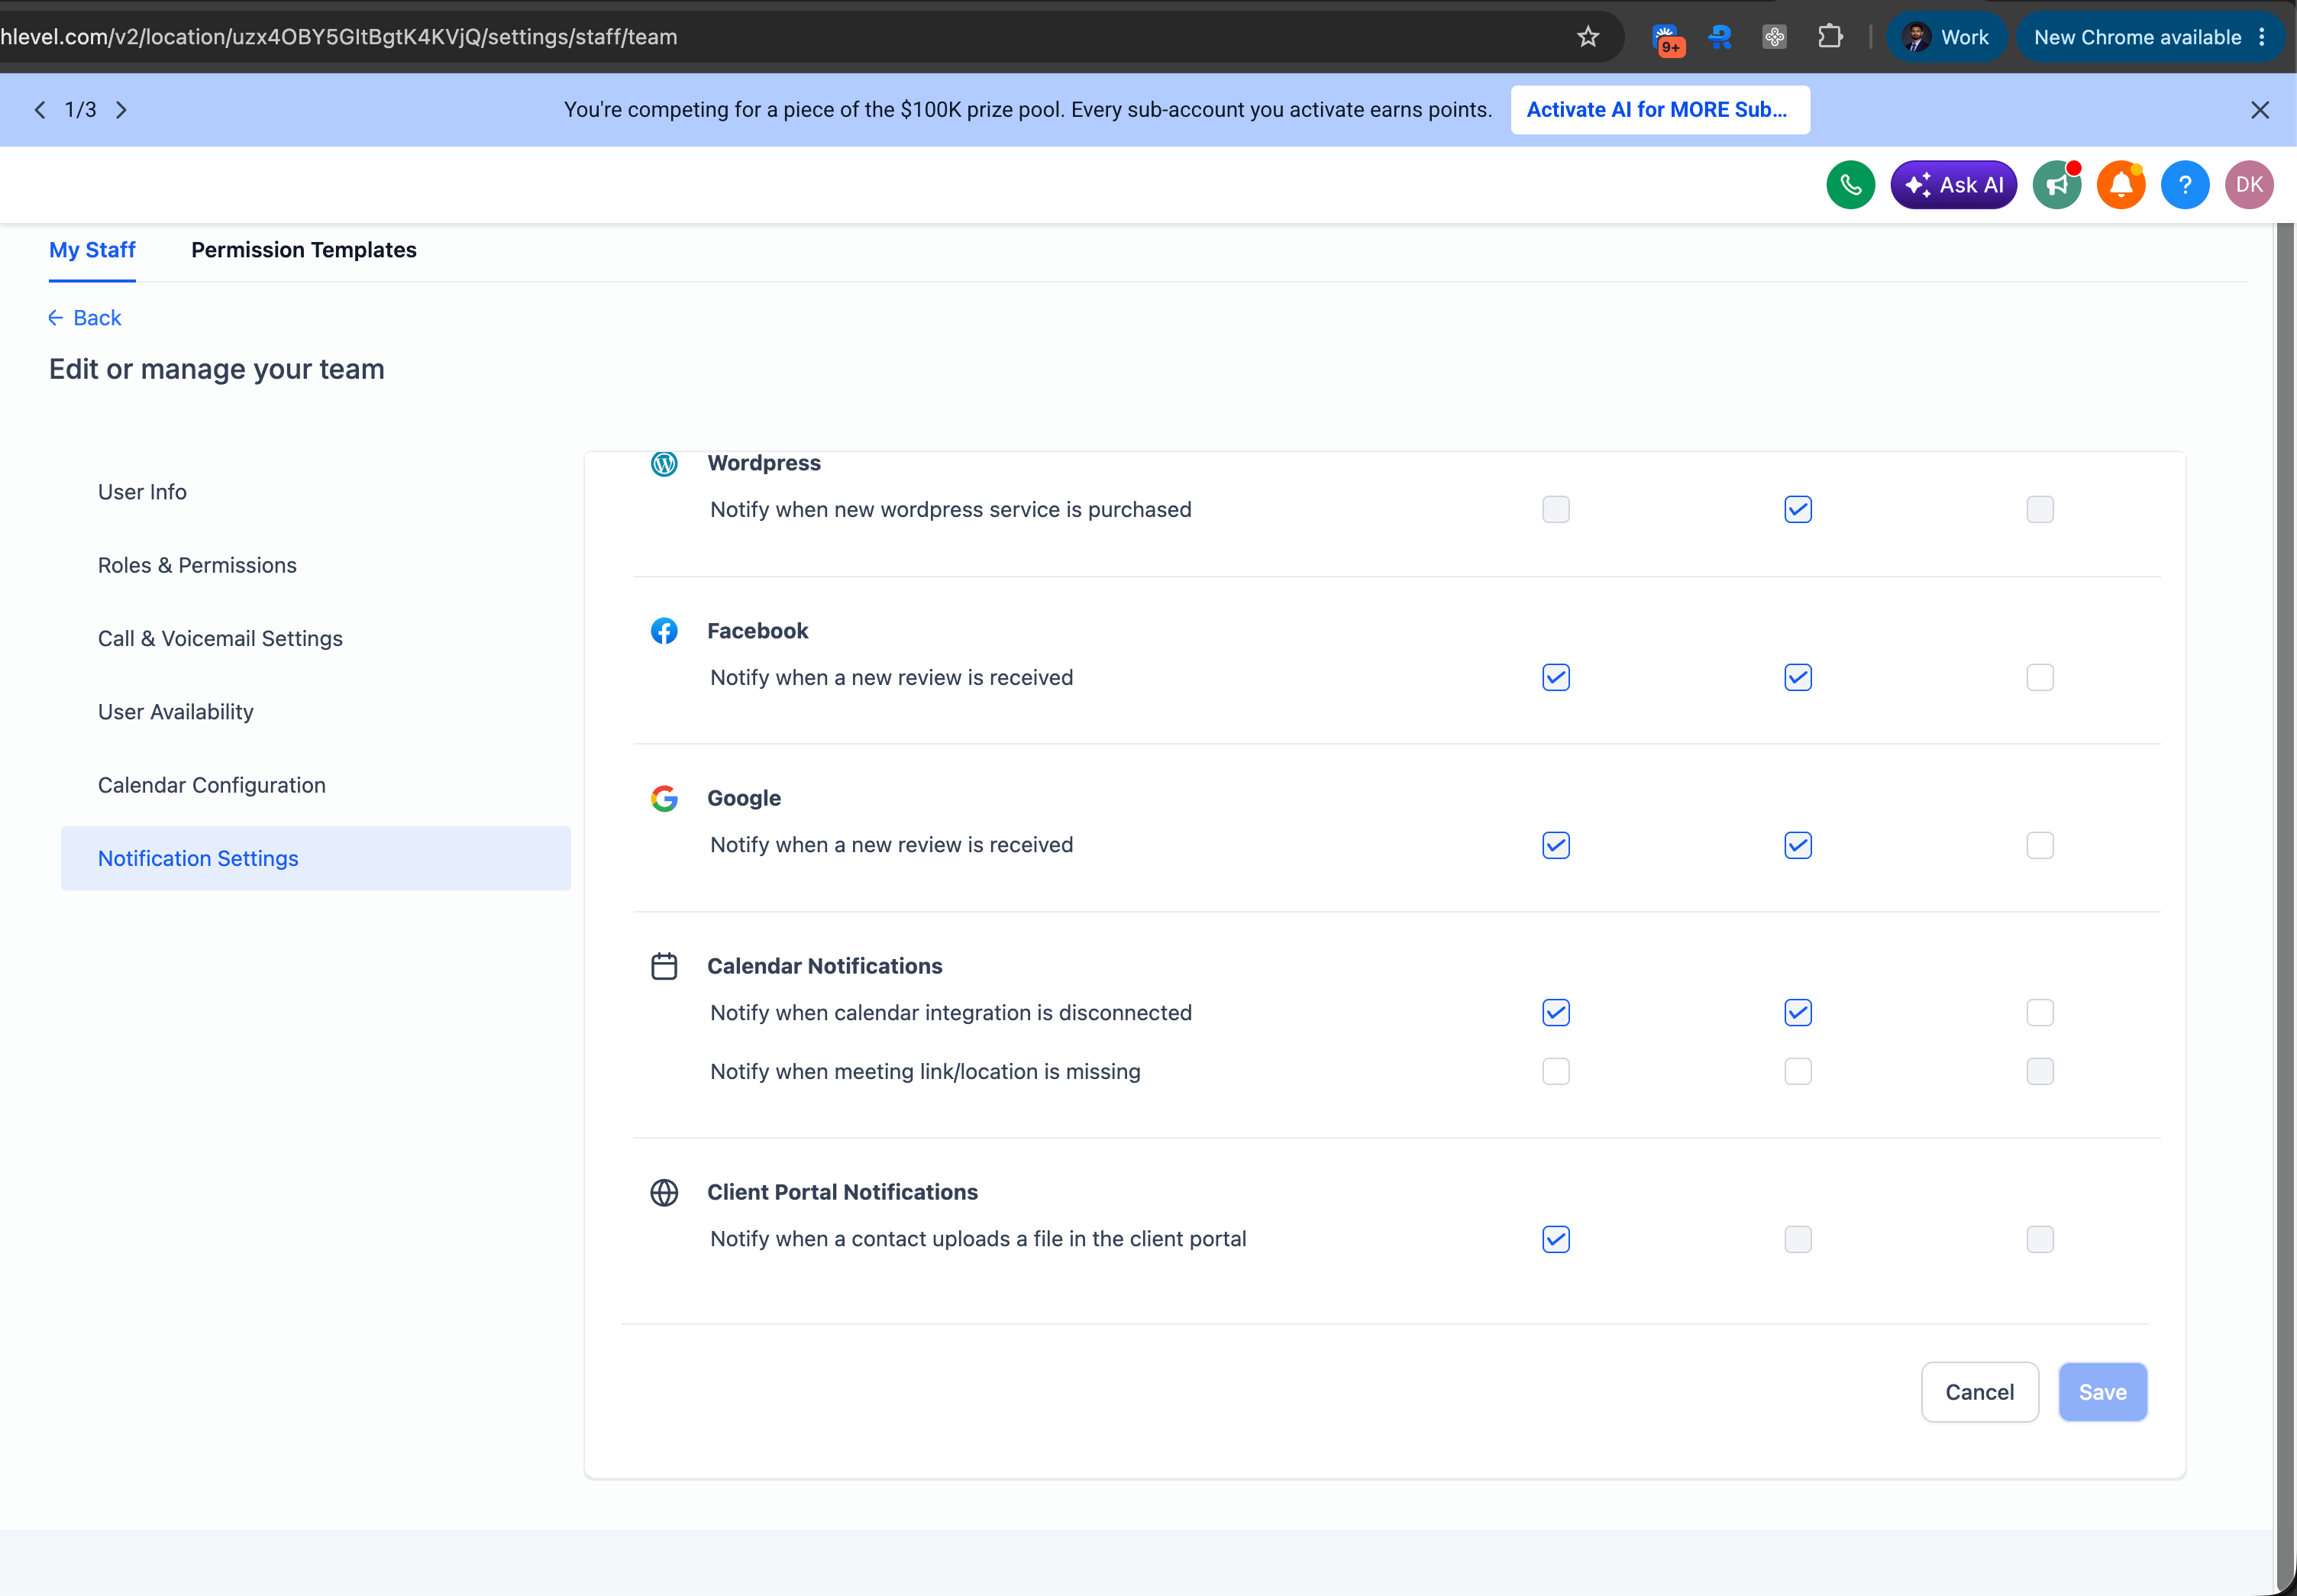Open Chrome three-dot menu by update notice
The height and width of the screenshot is (1596, 2297).
(2262, 37)
